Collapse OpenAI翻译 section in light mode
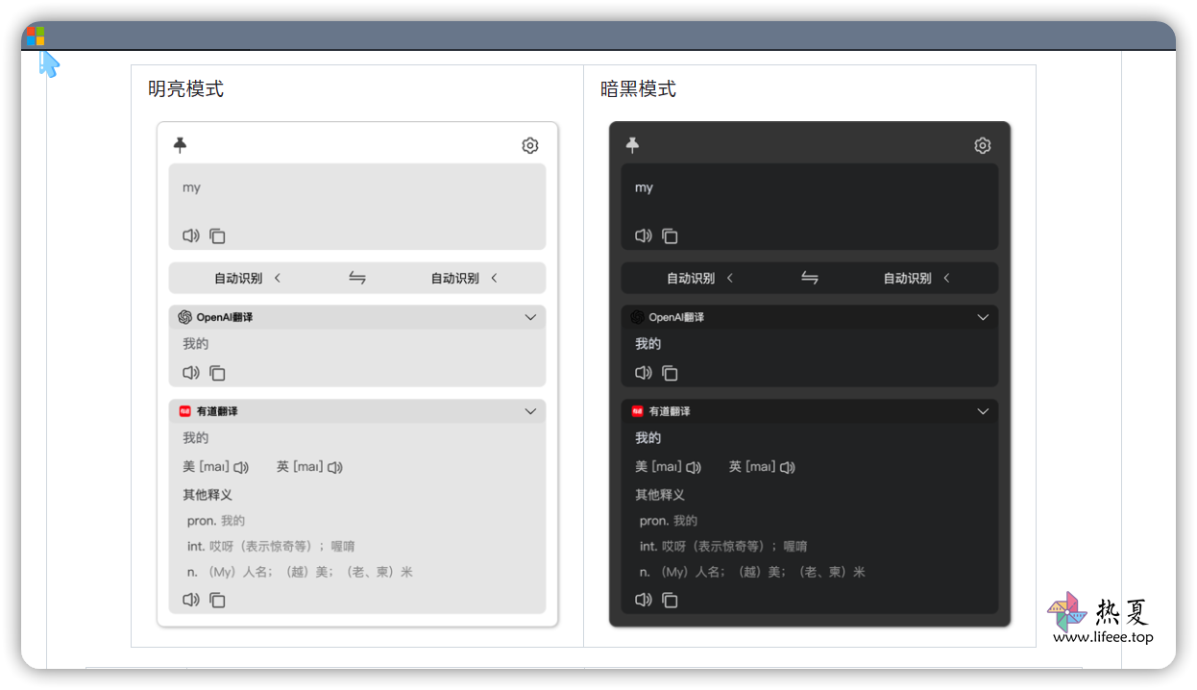This screenshot has width=1197, height=690. [x=530, y=317]
